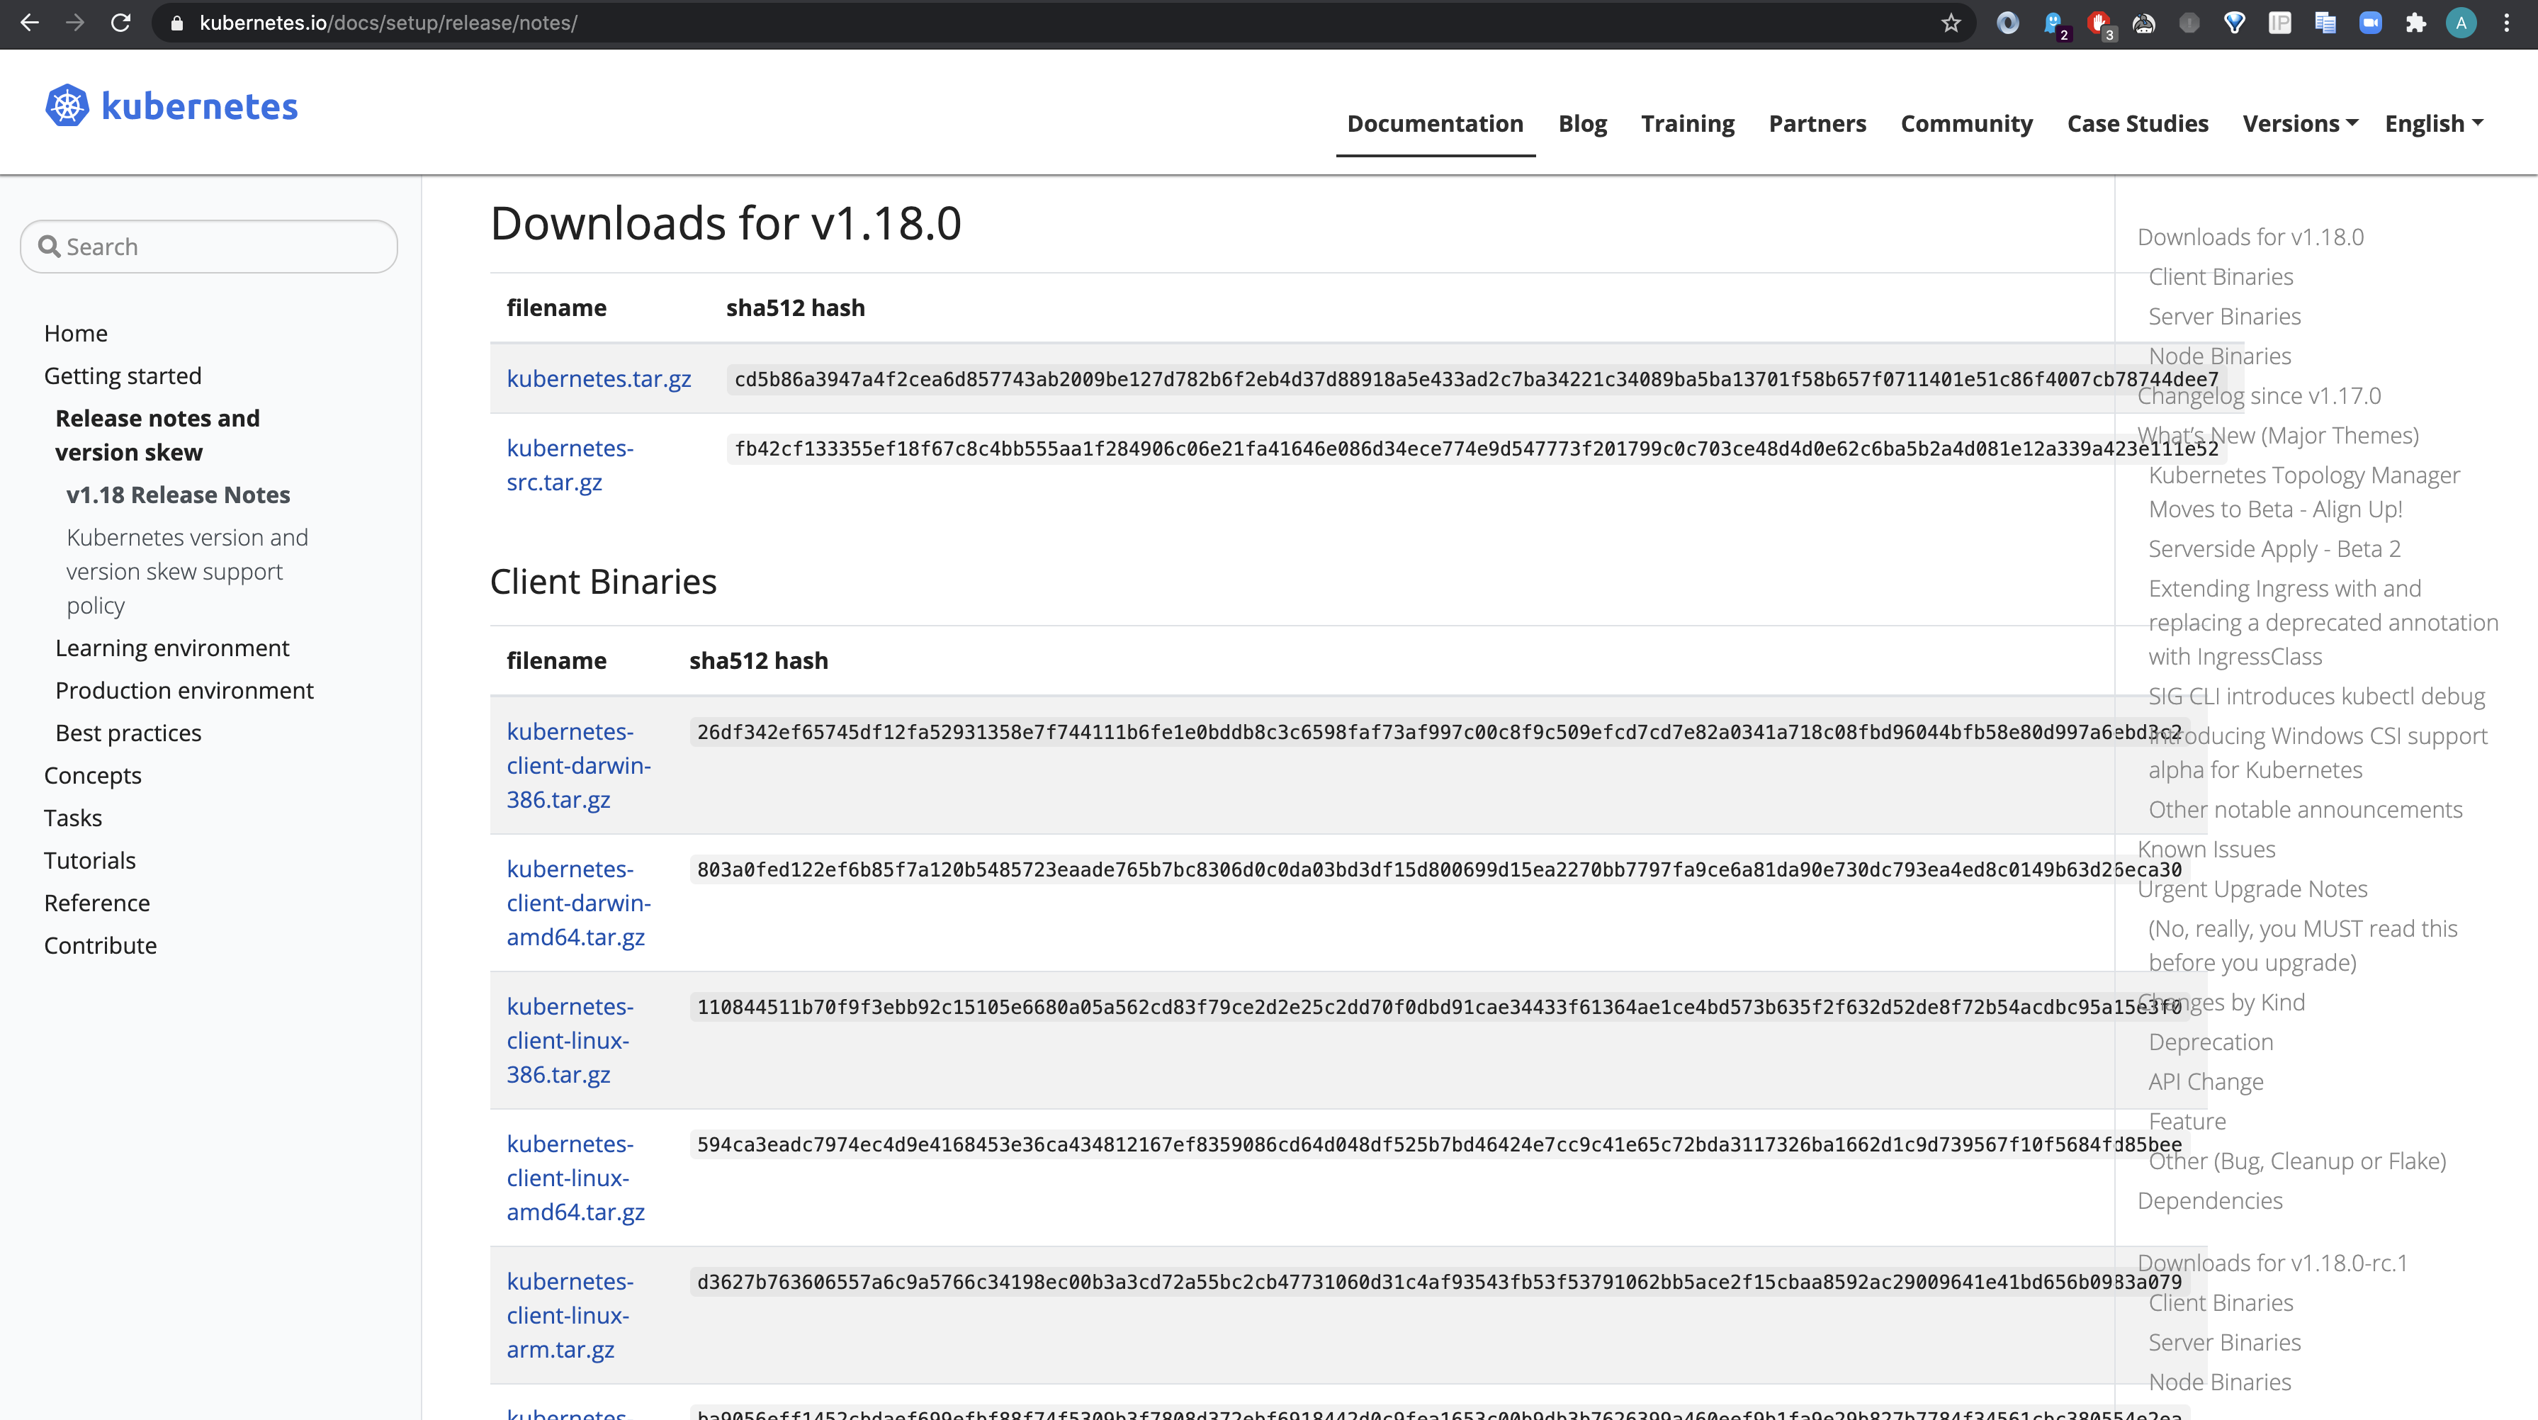Open the Training nav item
2538x1420 pixels.
tap(1688, 123)
